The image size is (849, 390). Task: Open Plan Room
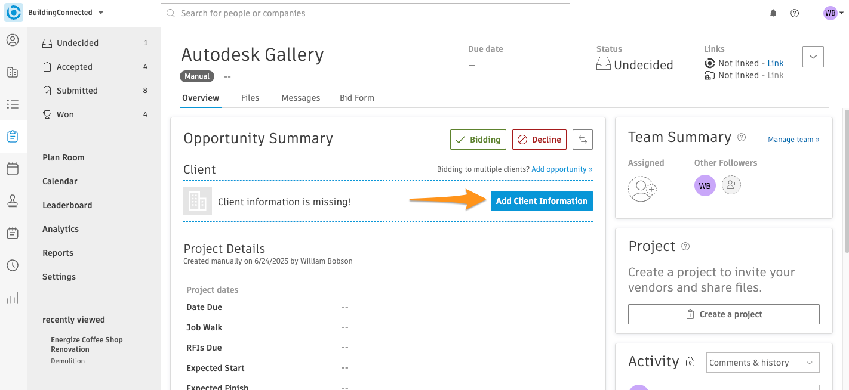tap(63, 157)
